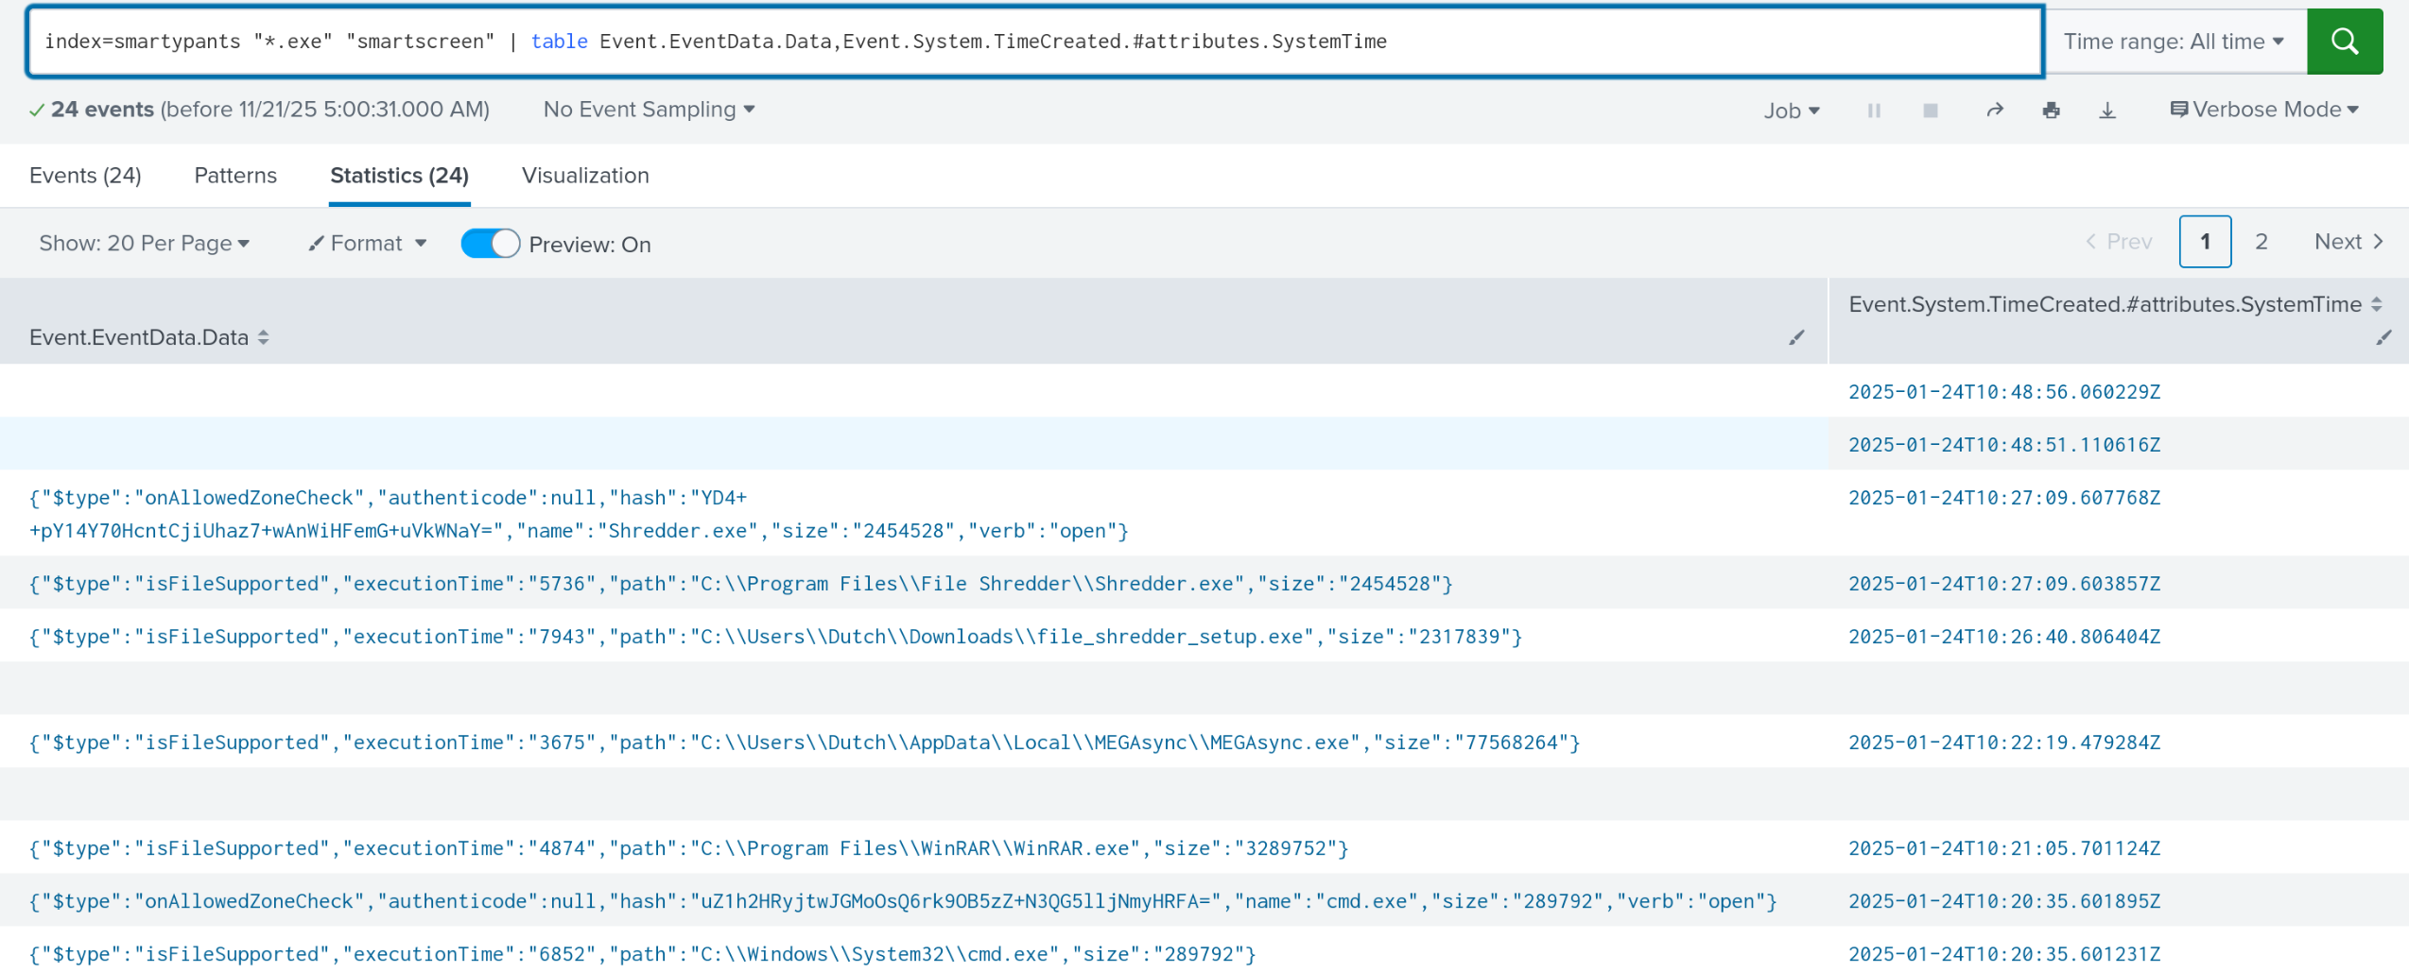This screenshot has width=2409, height=973.
Task: Click inside the search query input
Action: click(1040, 42)
